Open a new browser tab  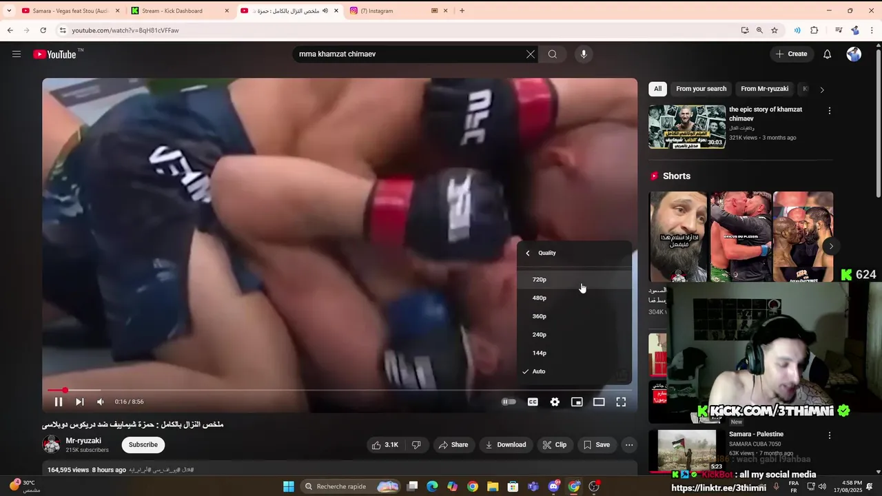[x=462, y=11]
